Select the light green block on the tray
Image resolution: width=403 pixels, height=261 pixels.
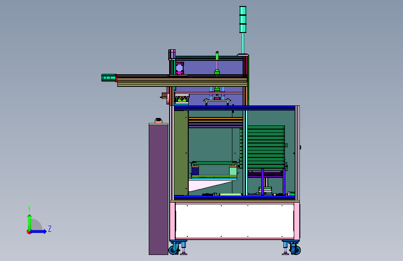click(x=233, y=171)
